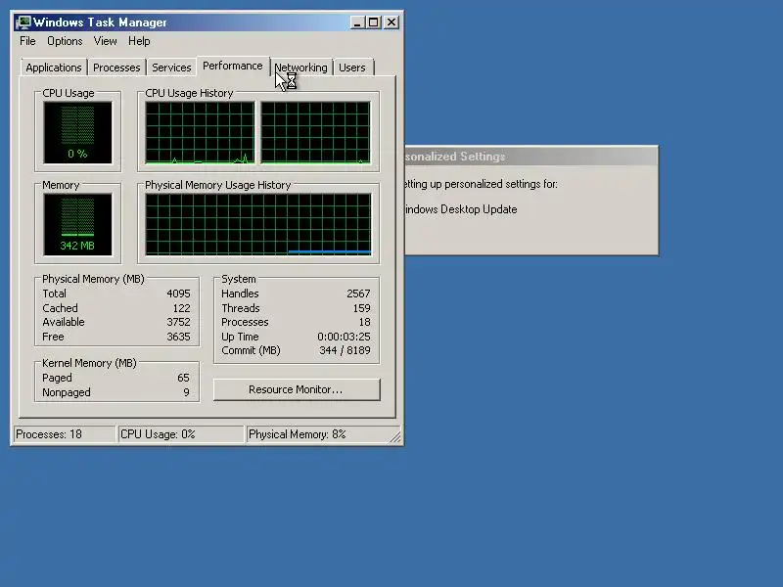Image resolution: width=783 pixels, height=587 pixels.
Task: Click the Personalized Settings dialog title bar
Action: point(531,157)
